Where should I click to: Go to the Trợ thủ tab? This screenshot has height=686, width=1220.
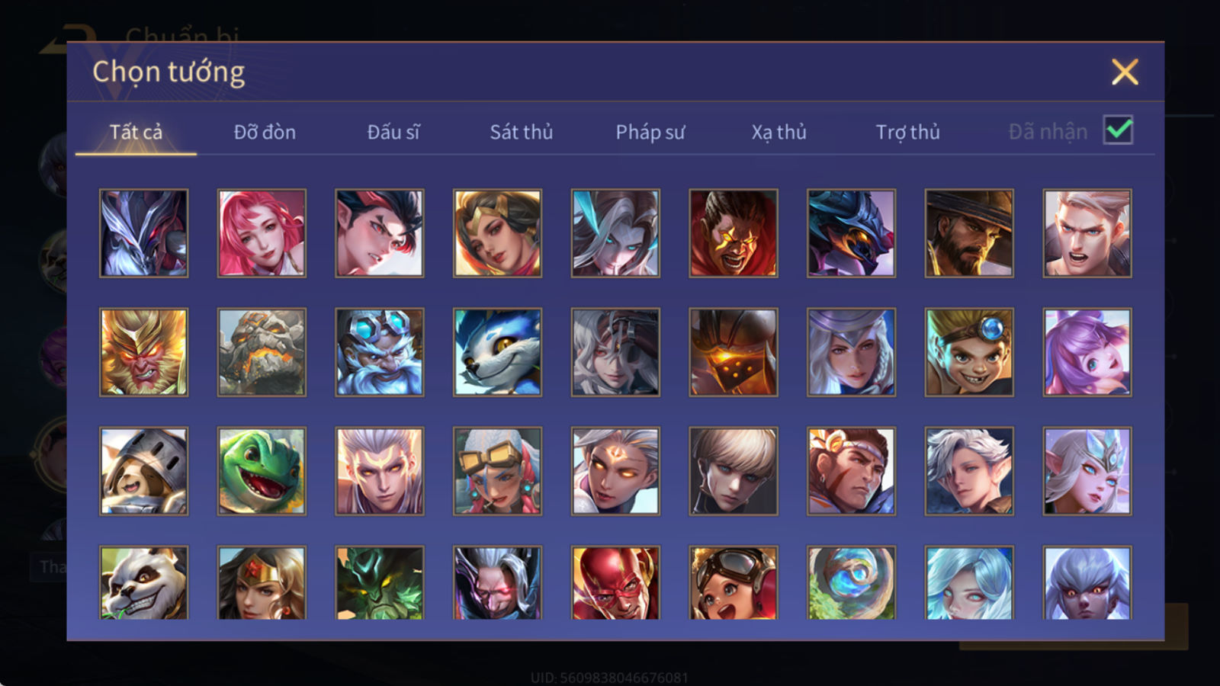907,132
